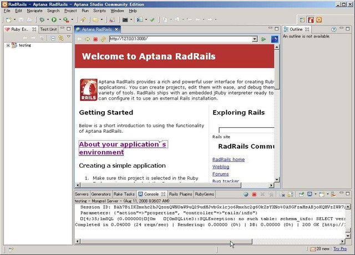The width and height of the screenshot is (355, 255).
Task: Click the Search flashlight icon in toolbar
Action: (x=83, y=20)
